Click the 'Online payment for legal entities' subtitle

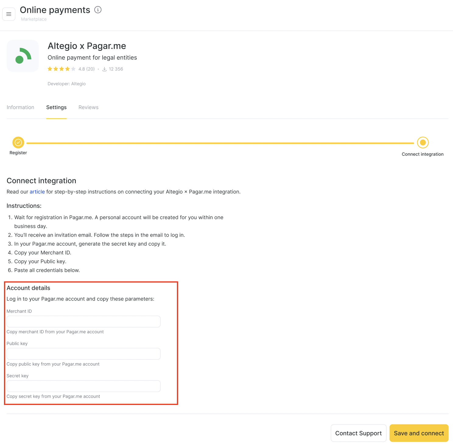(x=92, y=58)
